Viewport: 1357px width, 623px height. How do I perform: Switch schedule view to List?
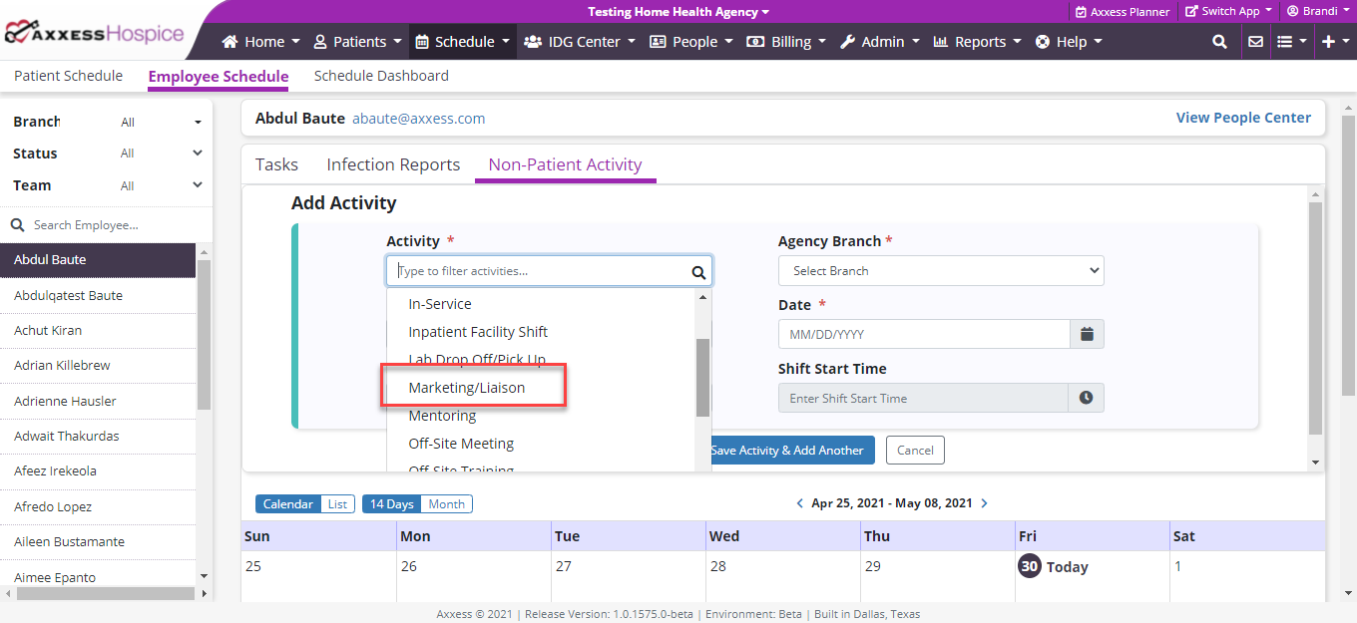(x=337, y=504)
